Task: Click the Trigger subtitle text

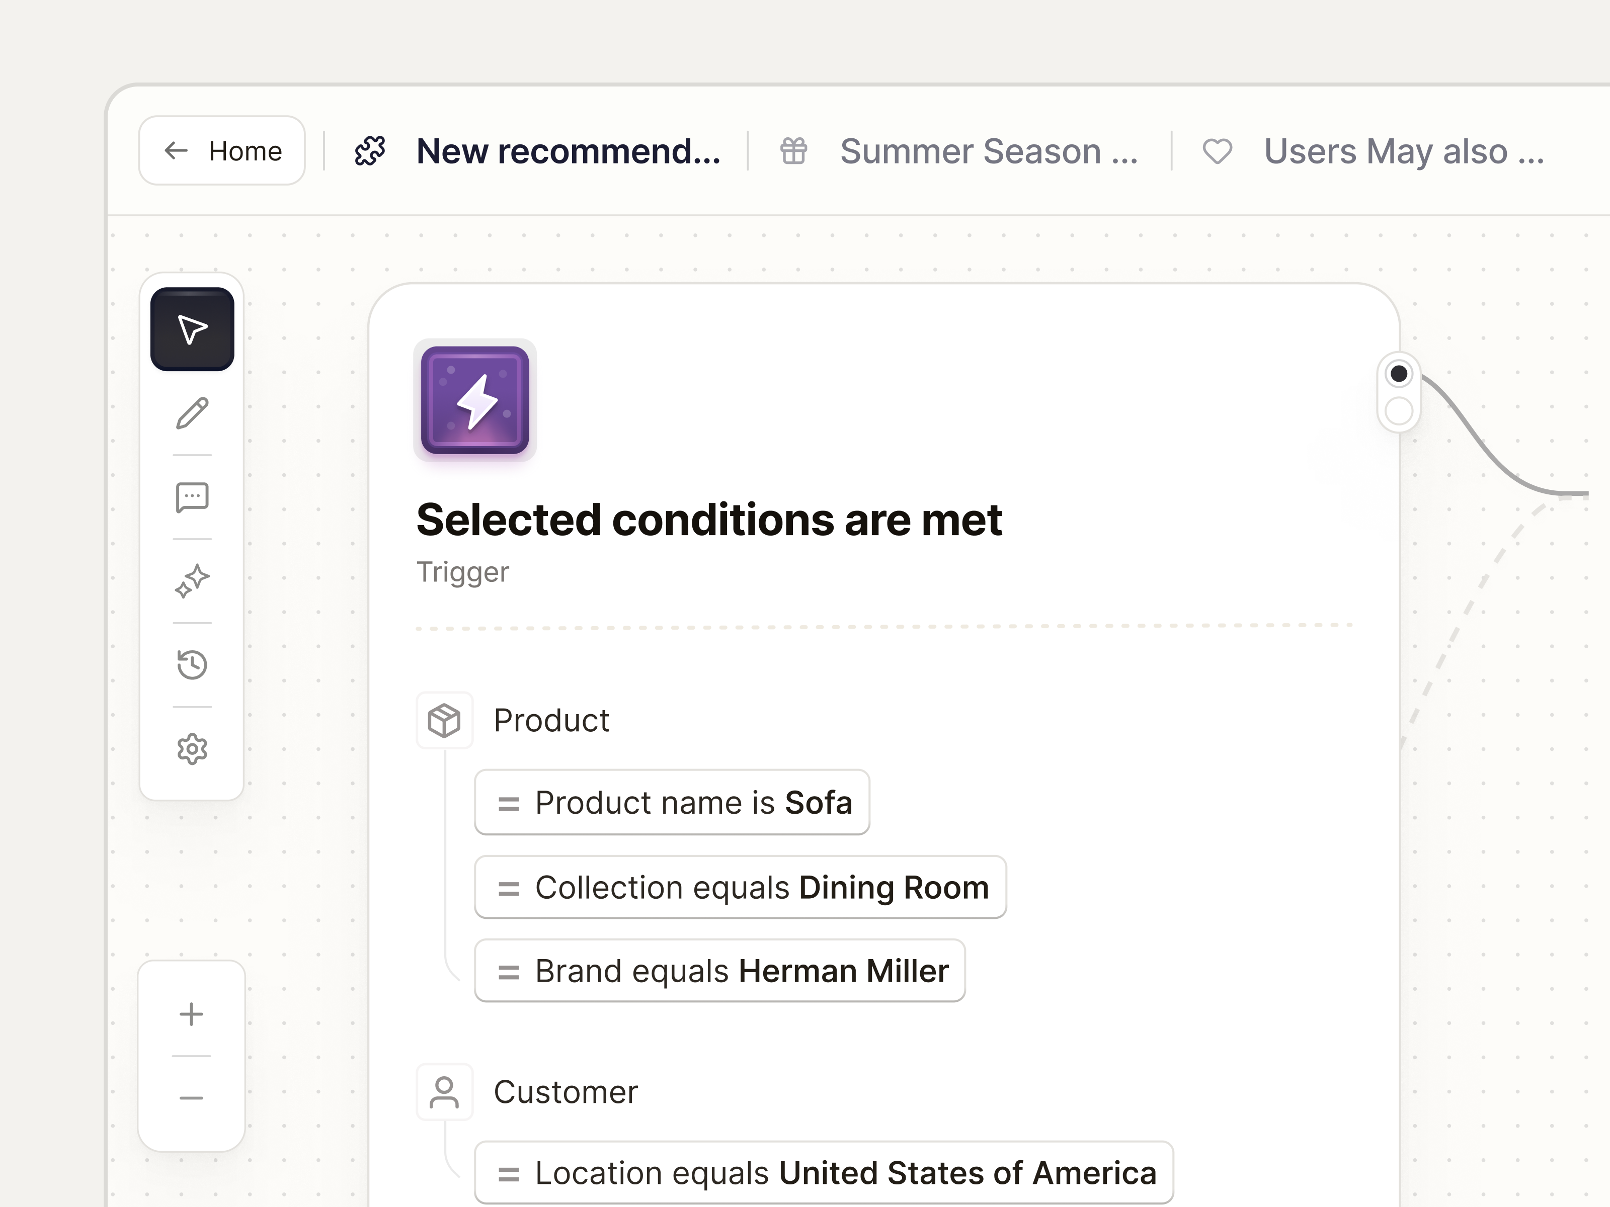Action: pos(462,573)
